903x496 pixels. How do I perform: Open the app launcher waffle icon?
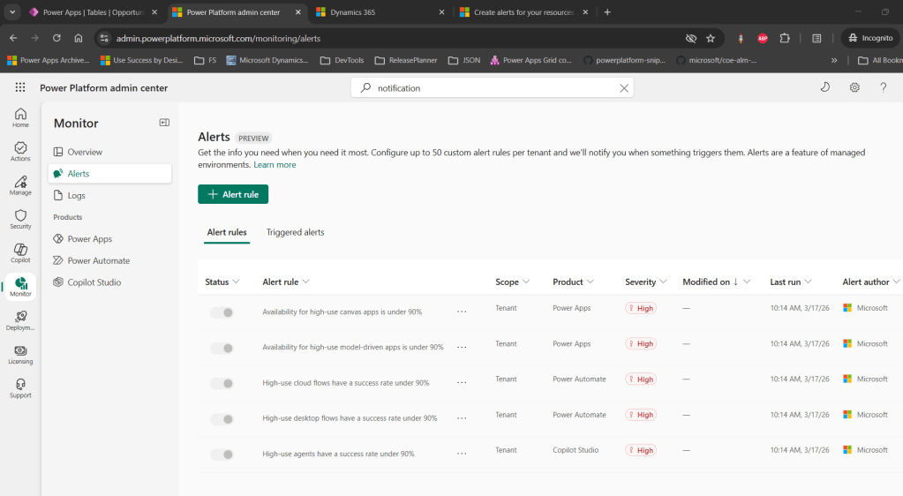(x=20, y=87)
